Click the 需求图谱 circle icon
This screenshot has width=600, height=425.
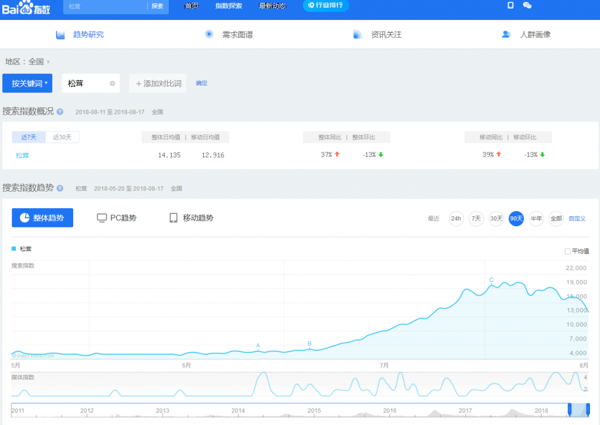209,35
